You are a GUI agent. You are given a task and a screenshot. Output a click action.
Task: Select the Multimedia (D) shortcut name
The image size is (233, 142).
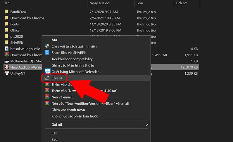(26, 61)
